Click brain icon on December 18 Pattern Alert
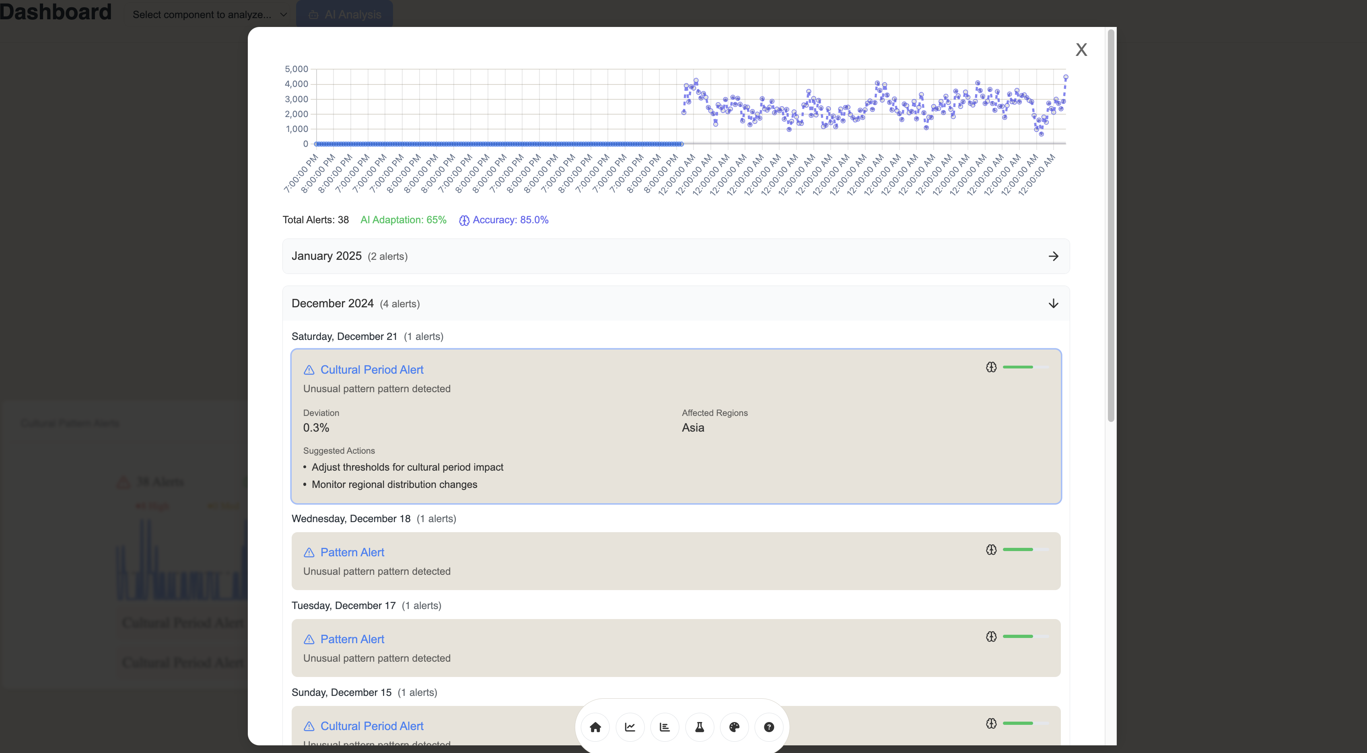 click(x=991, y=550)
